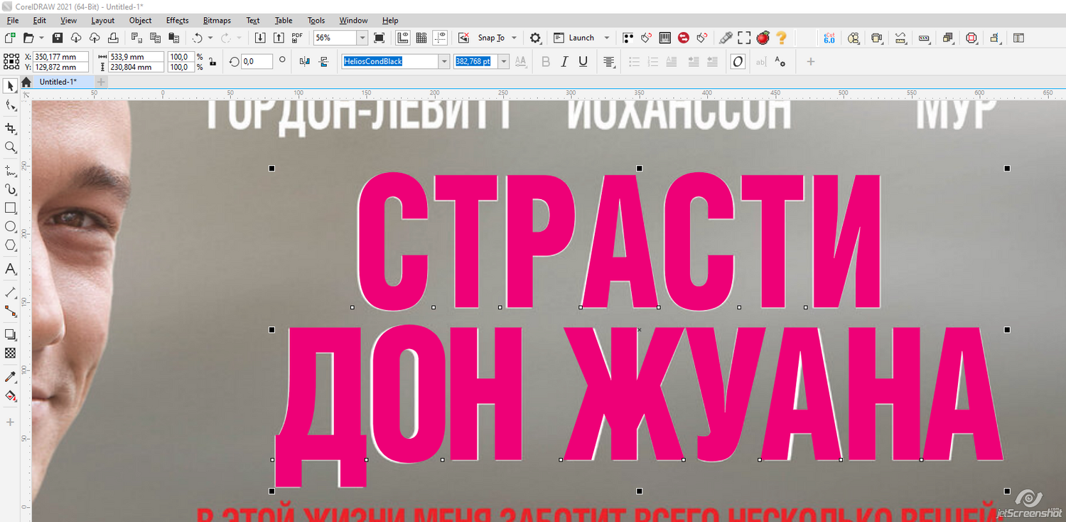Open the font size dropdown arrow

click(504, 62)
